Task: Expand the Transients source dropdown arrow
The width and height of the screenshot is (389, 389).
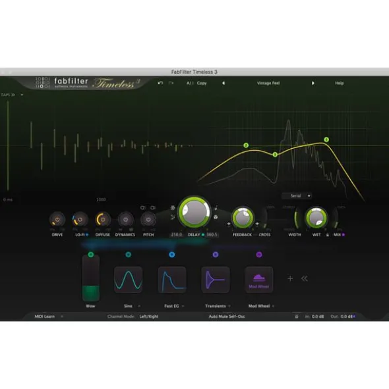Action: click(x=229, y=306)
